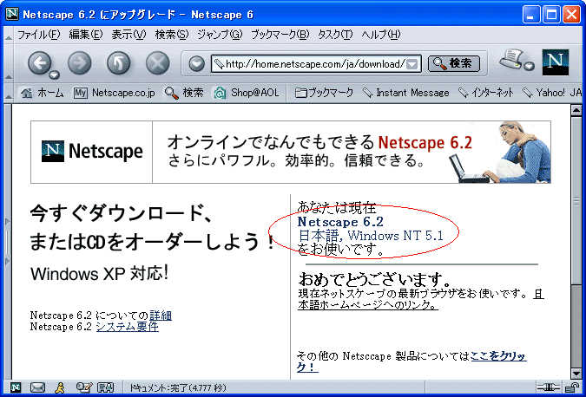Collapse the menu bar via its grippy
Image resolution: width=586 pixels, height=397 pixels.
click(9, 35)
